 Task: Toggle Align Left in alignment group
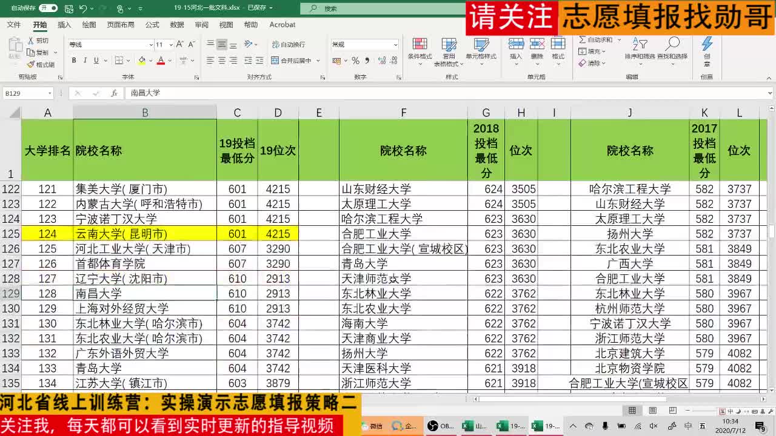point(210,61)
